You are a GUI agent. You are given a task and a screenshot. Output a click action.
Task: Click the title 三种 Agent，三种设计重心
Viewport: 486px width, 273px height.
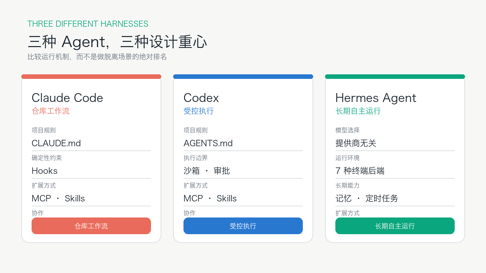117,42
